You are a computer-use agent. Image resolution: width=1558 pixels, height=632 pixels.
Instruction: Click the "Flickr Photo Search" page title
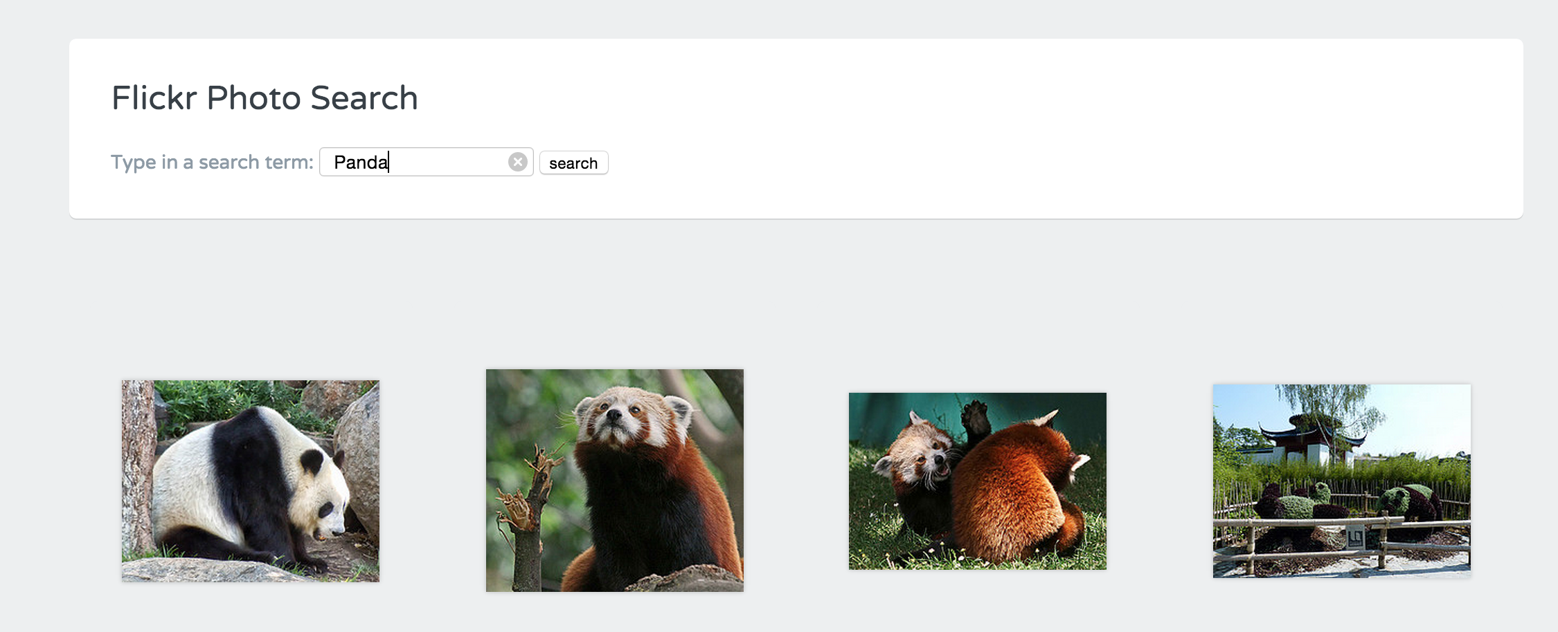click(x=264, y=97)
